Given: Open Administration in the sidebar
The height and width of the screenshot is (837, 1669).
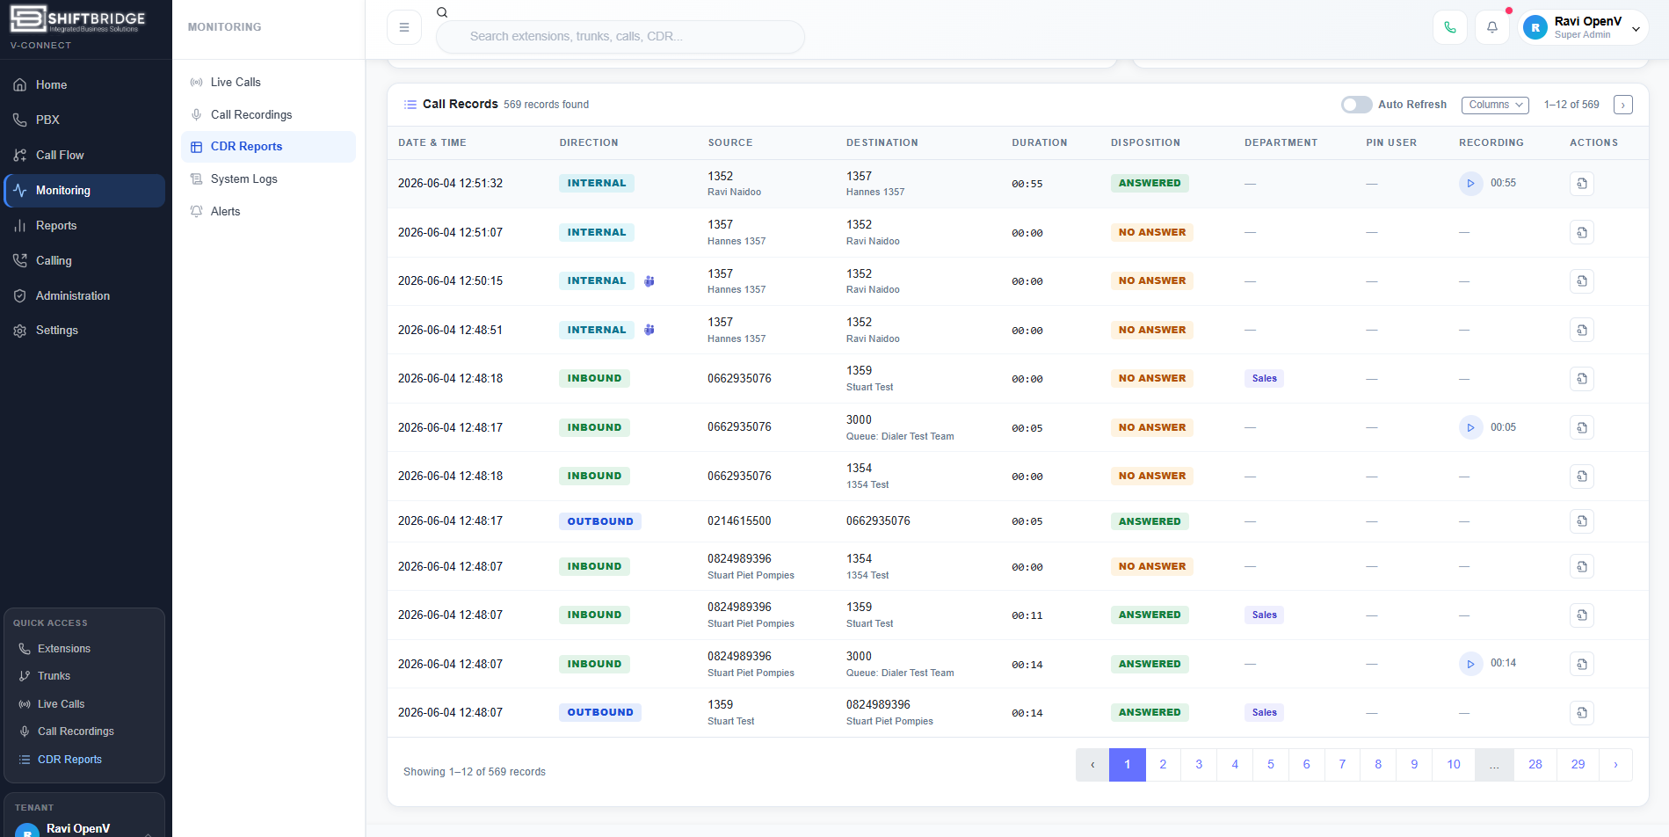Looking at the screenshot, I should 84,295.
